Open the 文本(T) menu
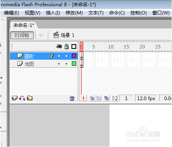 pos(96,13)
